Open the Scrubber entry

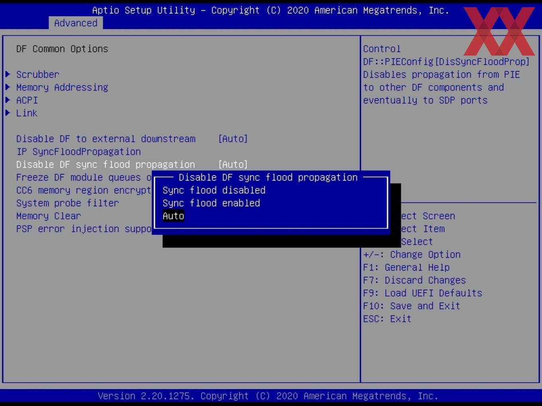tap(37, 74)
